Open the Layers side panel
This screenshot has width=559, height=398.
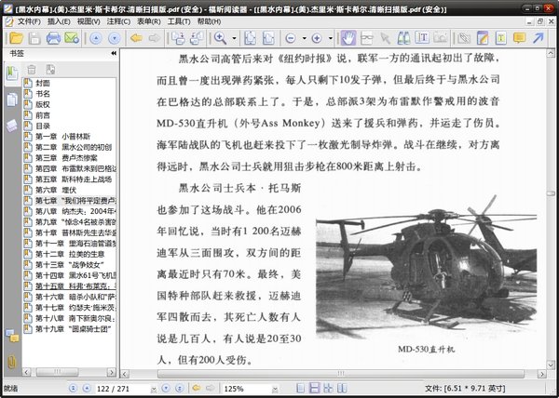tap(12, 125)
